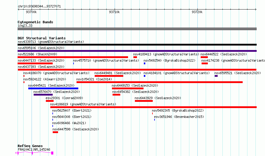Click the blue marker under nsv5492540
Viewport: 265px width, 156px height.
[144, 63]
